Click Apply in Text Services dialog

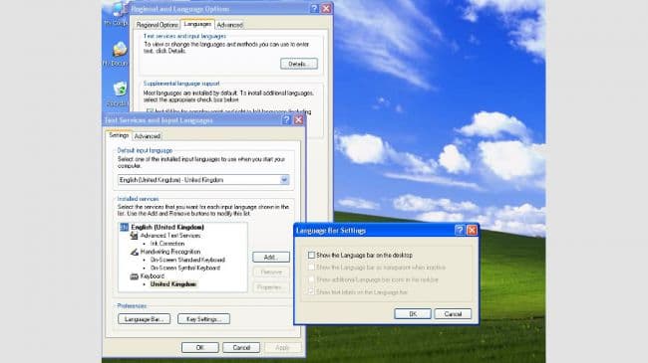point(282,348)
